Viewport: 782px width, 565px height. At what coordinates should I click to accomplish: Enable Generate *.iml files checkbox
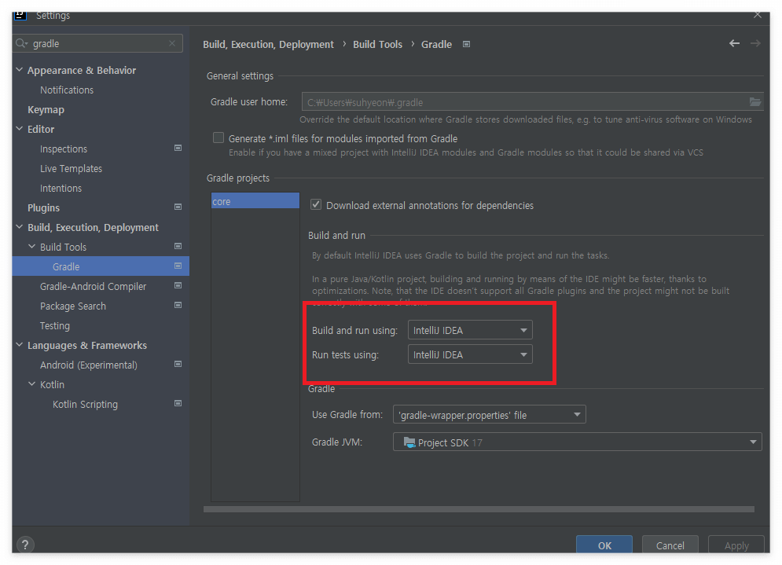click(x=218, y=138)
